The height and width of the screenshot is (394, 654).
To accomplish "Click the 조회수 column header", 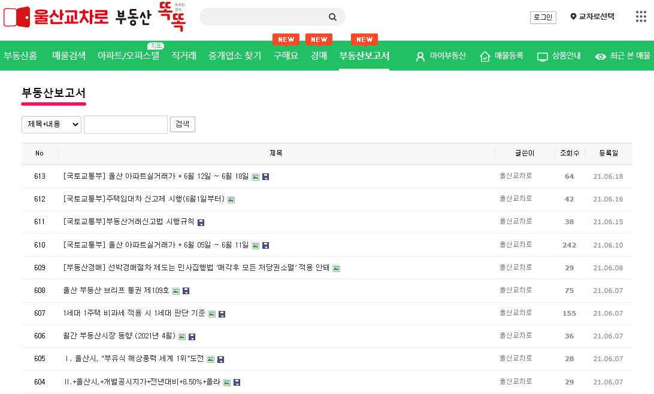I will point(570,153).
